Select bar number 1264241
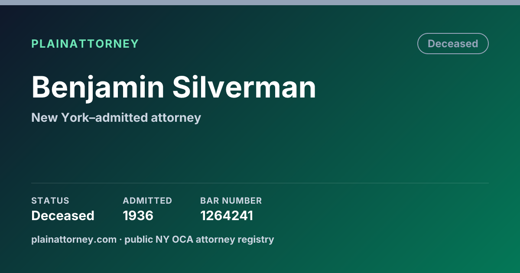 tap(227, 215)
